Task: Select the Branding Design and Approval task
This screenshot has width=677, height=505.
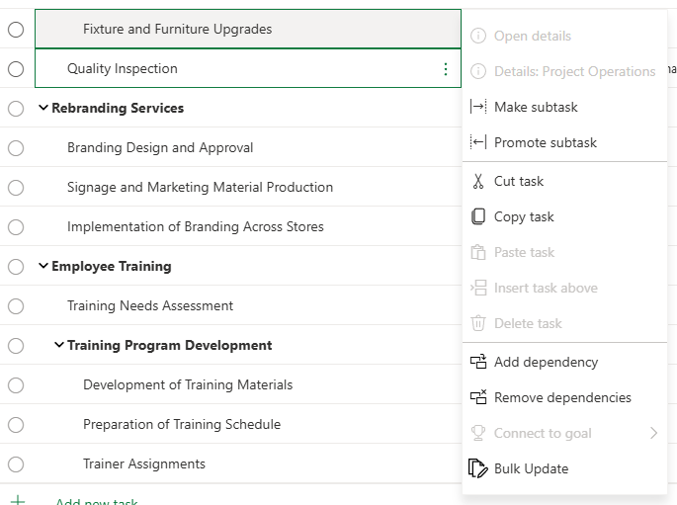Action: [x=160, y=147]
